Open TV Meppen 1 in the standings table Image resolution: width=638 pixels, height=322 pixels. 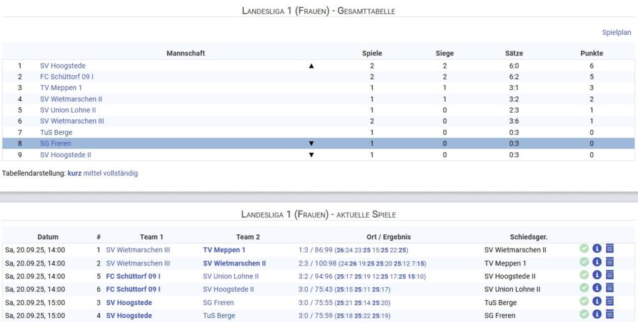point(61,88)
